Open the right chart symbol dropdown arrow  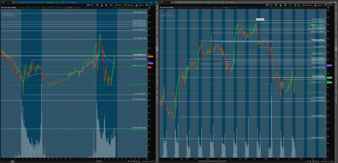172,2
